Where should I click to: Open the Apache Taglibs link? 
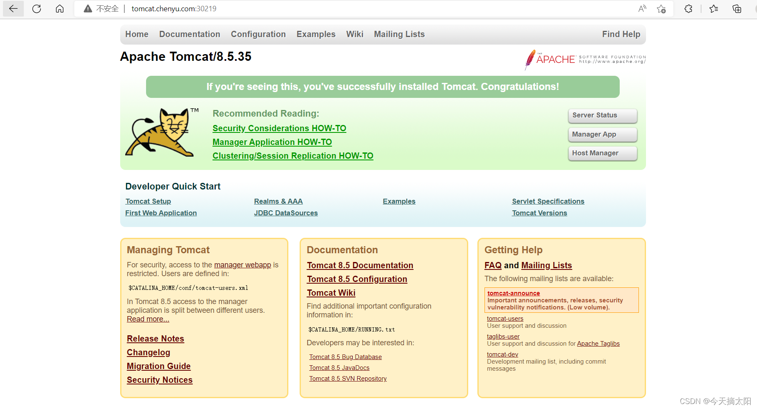point(598,344)
